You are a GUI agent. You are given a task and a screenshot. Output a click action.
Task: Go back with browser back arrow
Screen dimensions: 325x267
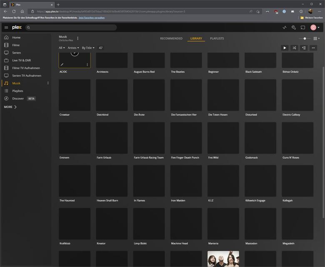pos(5,12)
